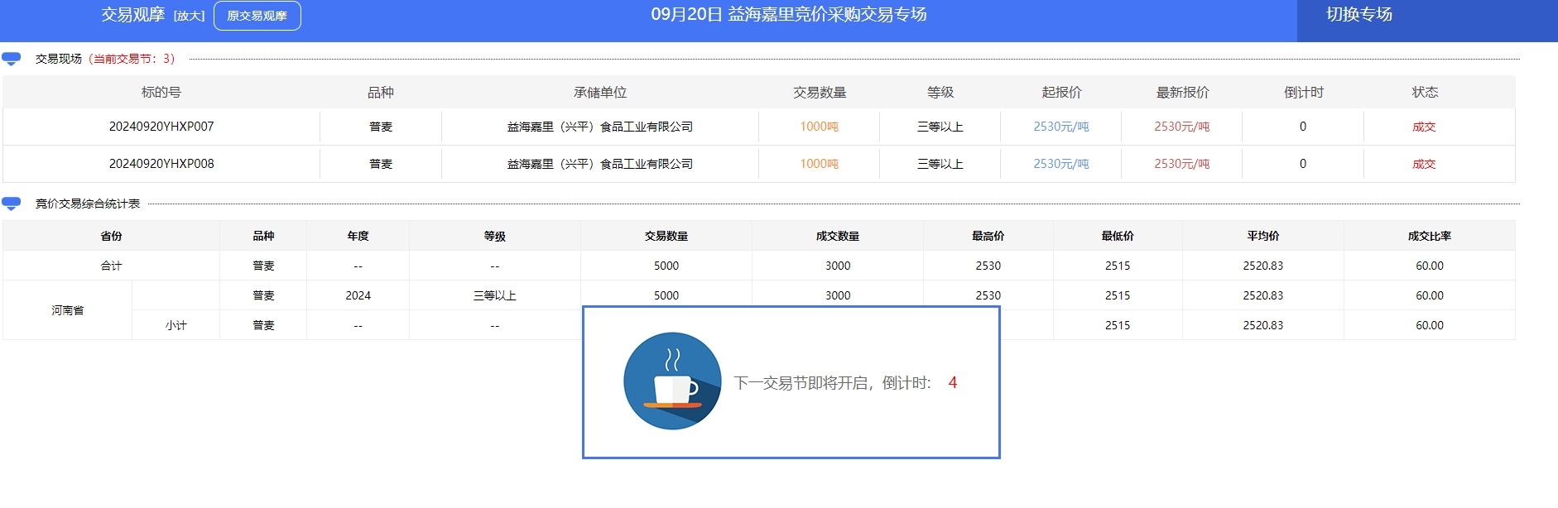Open the 切换专场 switch-session tab
This screenshot has height=508, width=1558.
(1358, 14)
